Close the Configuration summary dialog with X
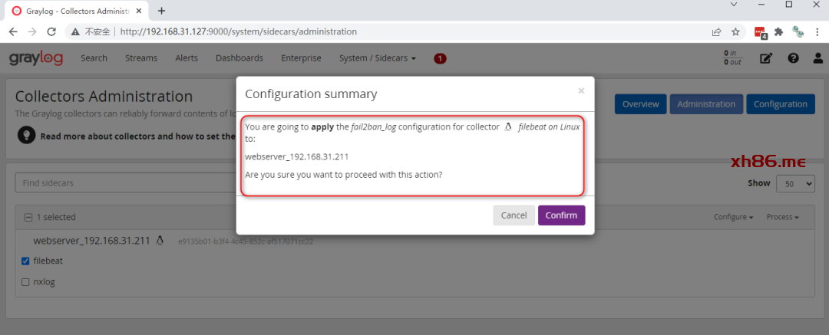This screenshot has width=829, height=335. pyautogui.click(x=581, y=90)
